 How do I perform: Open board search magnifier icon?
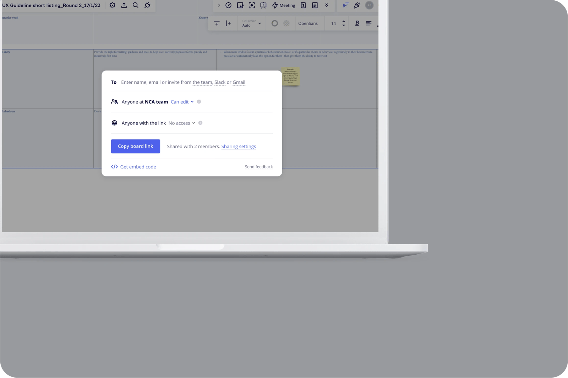[136, 5]
